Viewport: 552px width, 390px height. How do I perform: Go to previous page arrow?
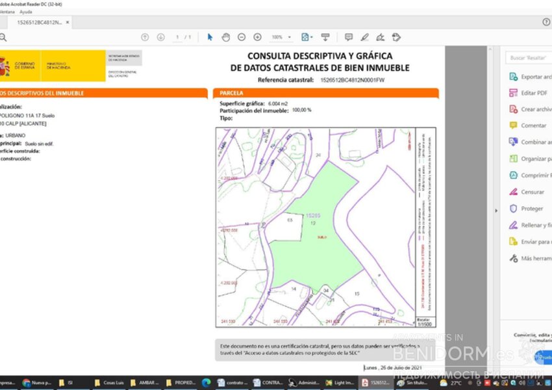145,37
